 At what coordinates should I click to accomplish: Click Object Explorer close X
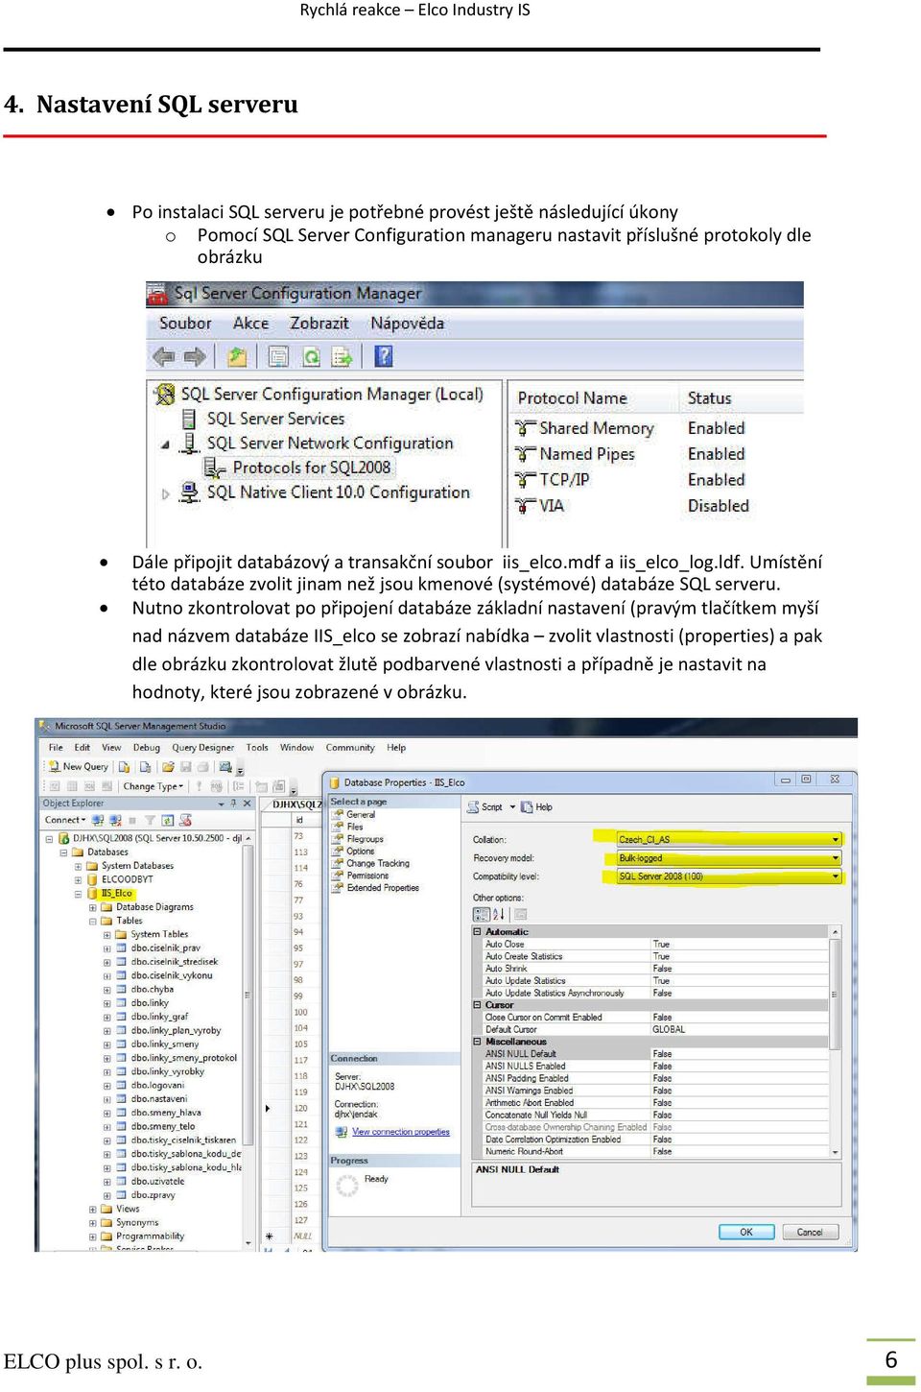[x=247, y=804]
